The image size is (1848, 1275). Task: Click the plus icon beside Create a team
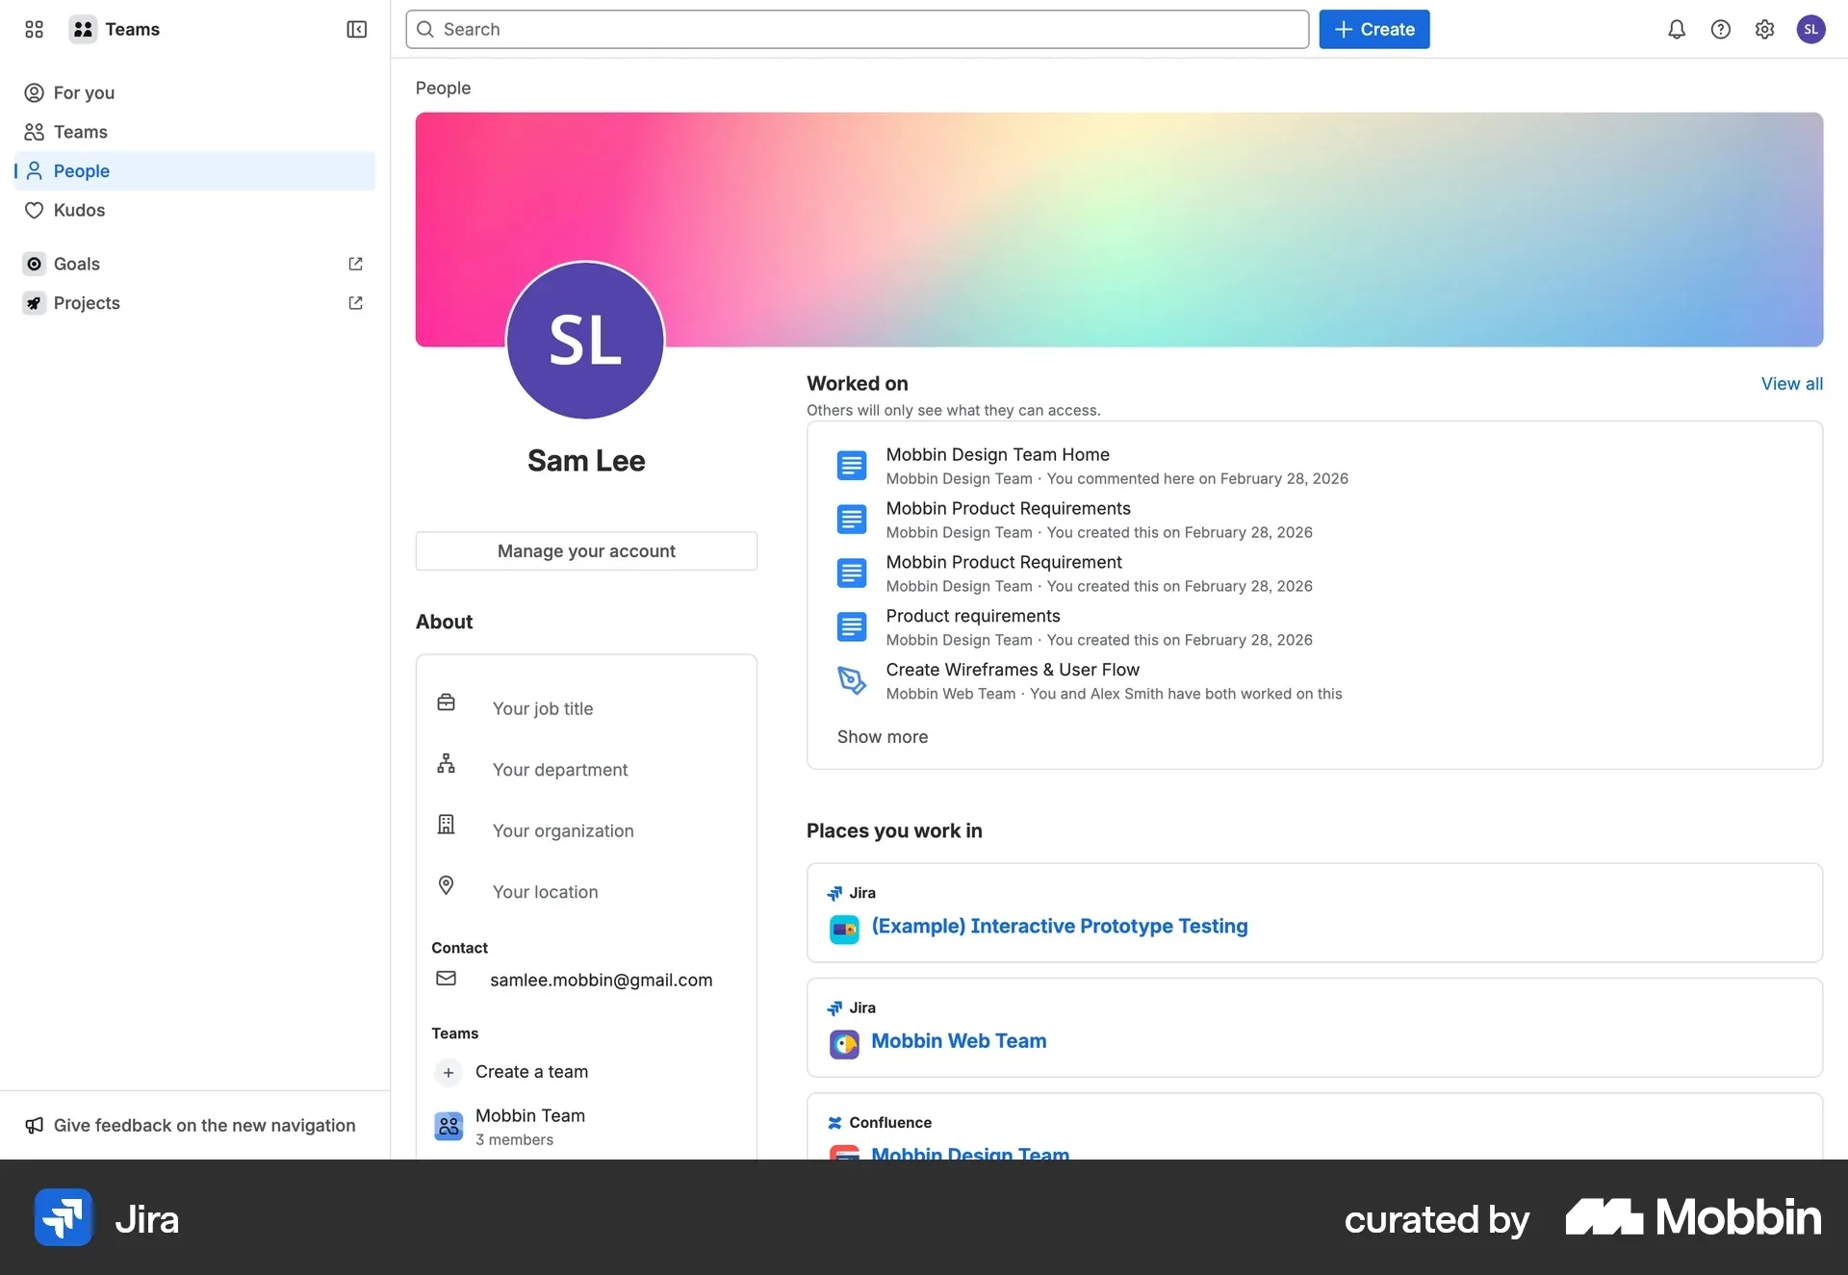point(448,1072)
